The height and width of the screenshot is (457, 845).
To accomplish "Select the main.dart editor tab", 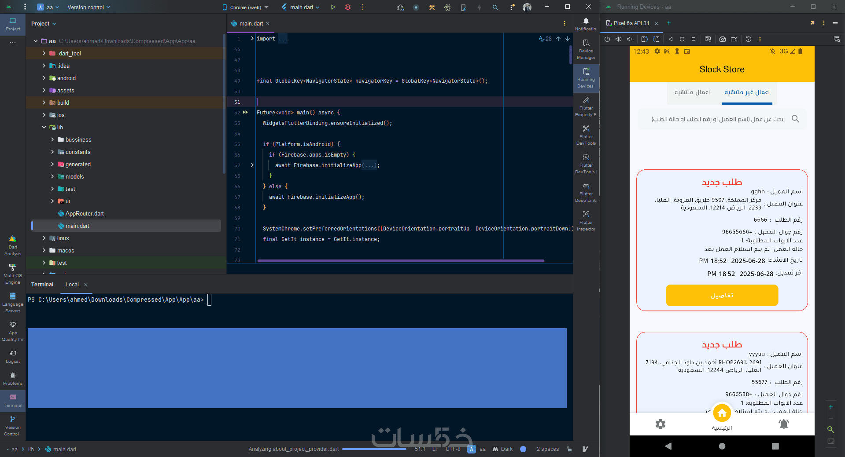I will (x=251, y=24).
